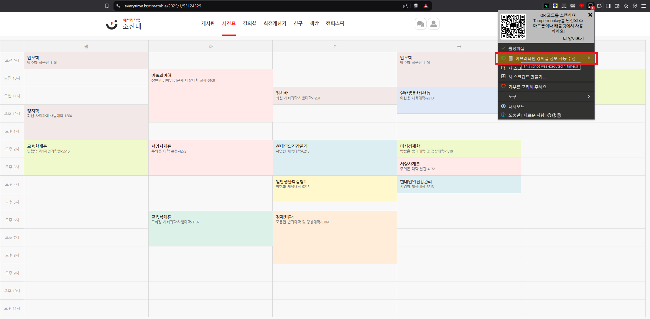This screenshot has height=319, width=650.
Task: Open the user profile icon
Action: [x=433, y=24]
